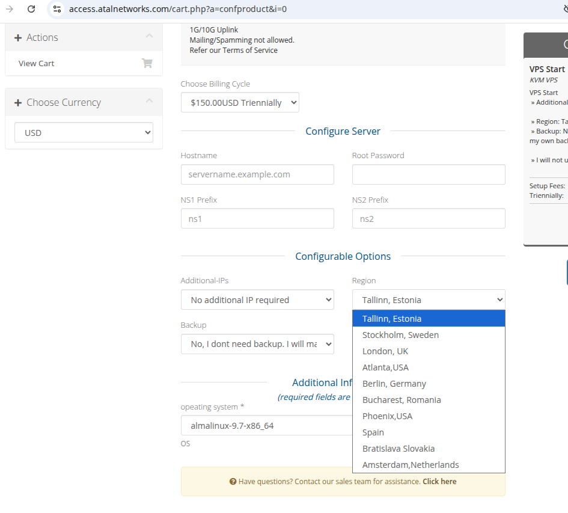Click into the Hostname input field
Viewport: 568px width, 513px height.
pos(257,174)
